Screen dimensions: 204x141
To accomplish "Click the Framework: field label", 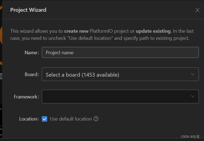I will click(x=26, y=97).
